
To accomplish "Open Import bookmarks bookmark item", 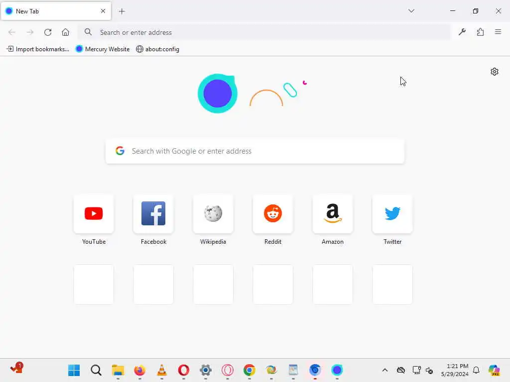I will click(38, 49).
